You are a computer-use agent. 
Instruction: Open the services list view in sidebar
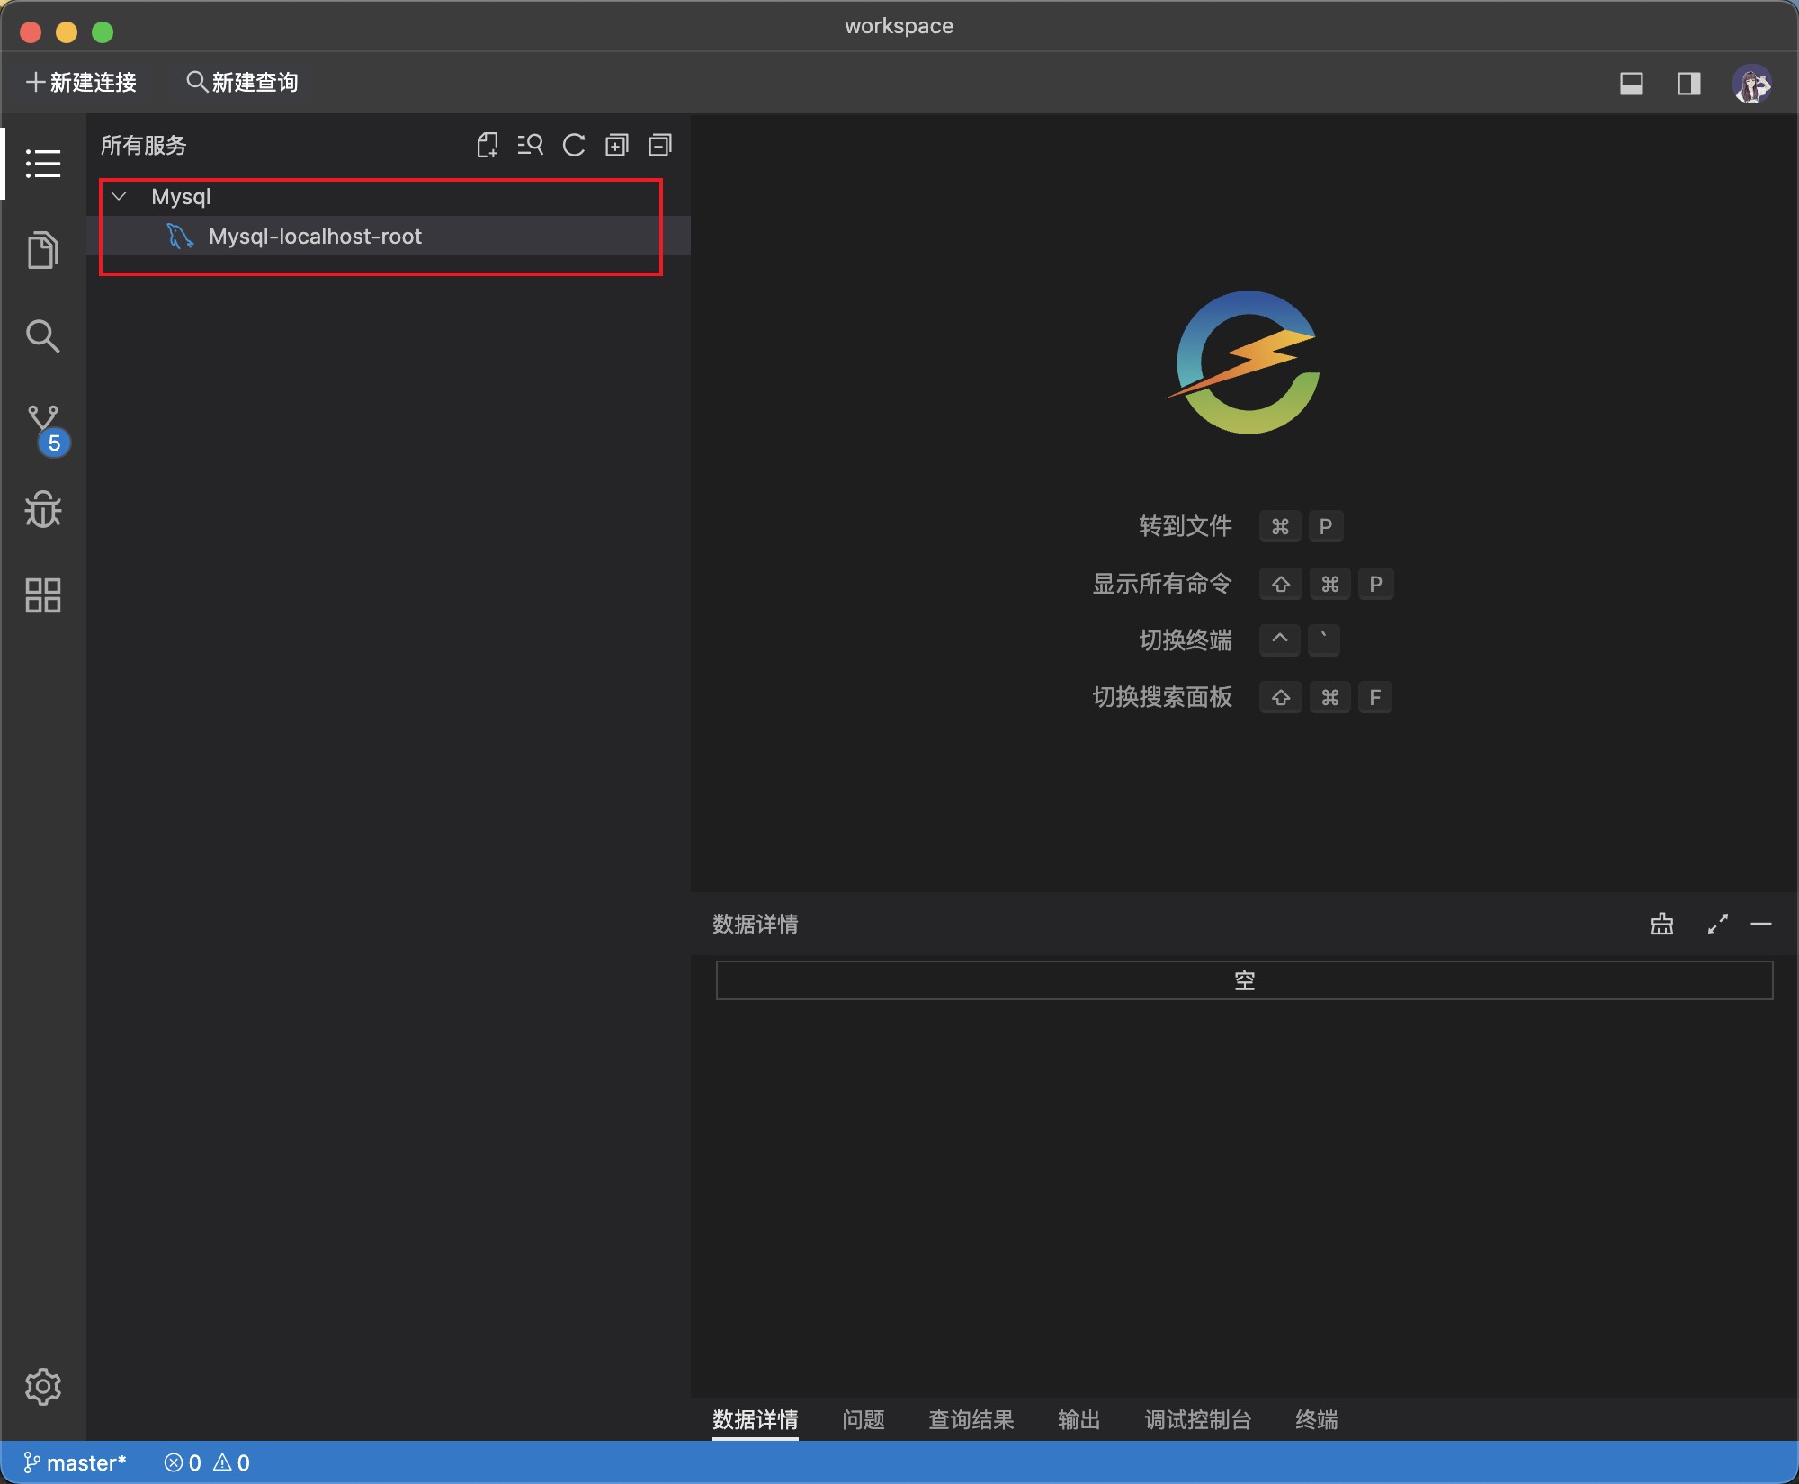42,164
